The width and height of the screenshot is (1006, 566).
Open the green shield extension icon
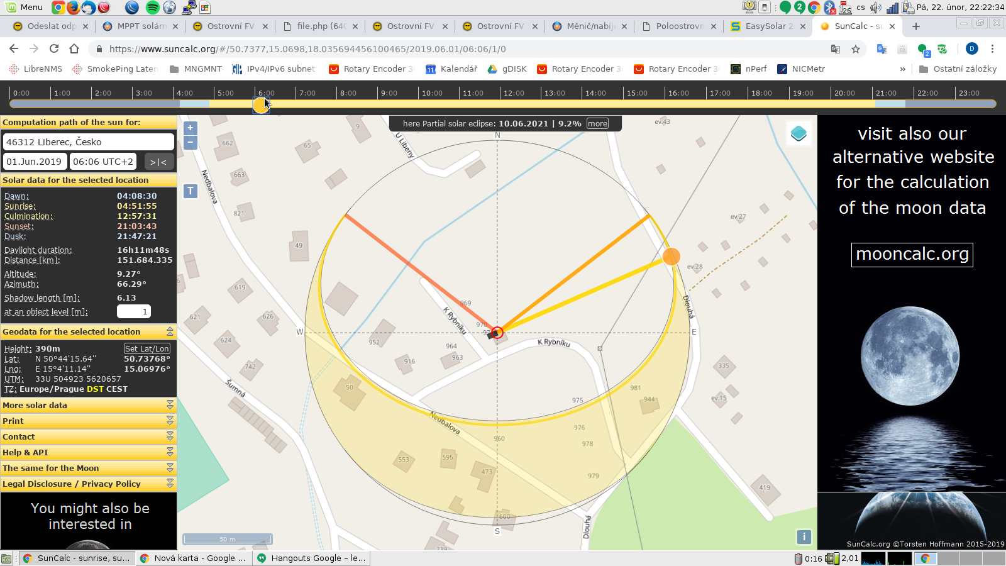[942, 49]
